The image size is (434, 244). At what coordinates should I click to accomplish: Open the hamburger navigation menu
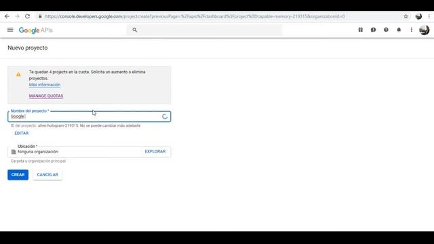click(10, 30)
